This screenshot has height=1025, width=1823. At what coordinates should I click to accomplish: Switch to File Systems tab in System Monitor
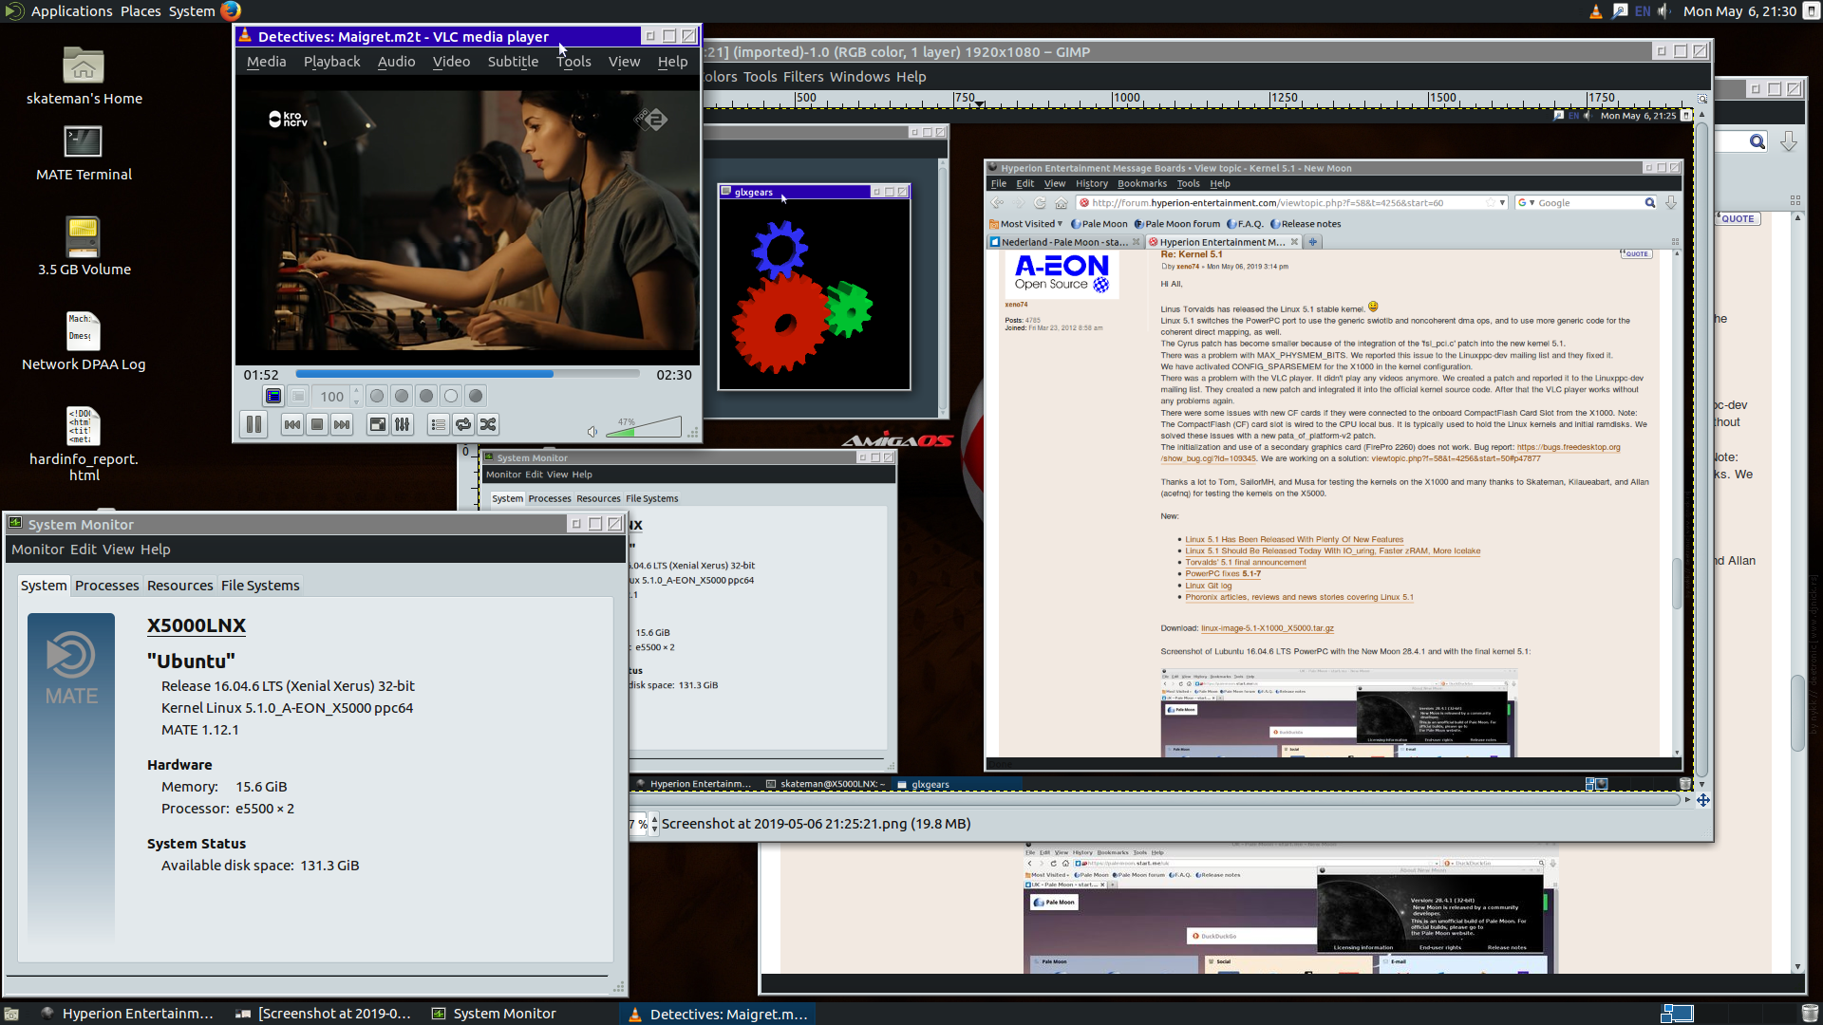click(260, 586)
